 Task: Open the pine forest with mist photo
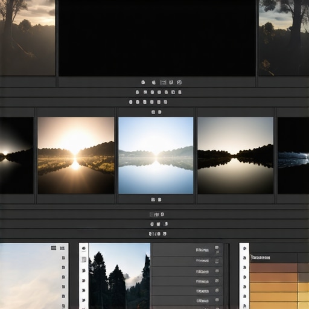pos(119,276)
